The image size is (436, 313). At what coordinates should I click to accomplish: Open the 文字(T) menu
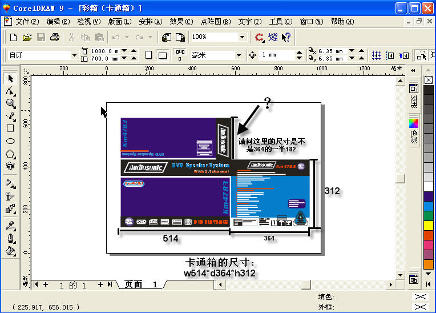[x=250, y=22]
